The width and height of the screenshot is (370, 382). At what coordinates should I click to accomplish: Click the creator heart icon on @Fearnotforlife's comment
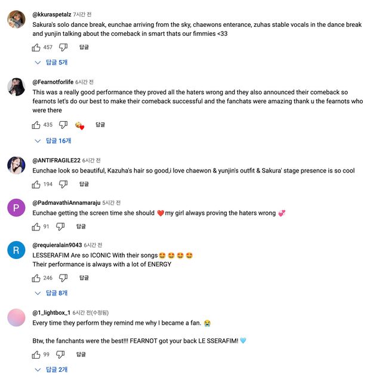click(79, 125)
